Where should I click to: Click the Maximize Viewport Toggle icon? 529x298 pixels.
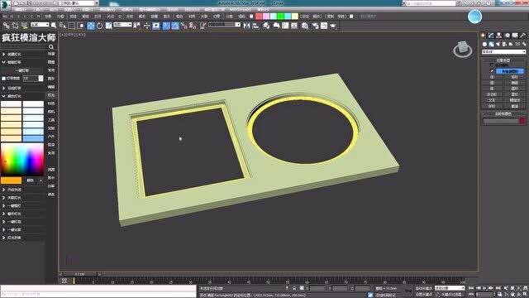[x=526, y=295]
